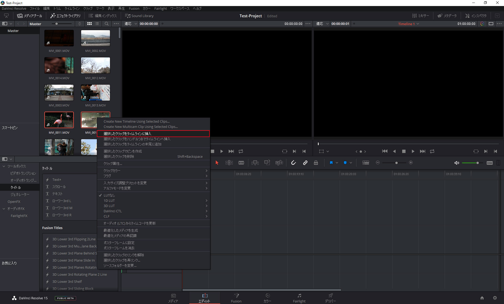Collapse the Toolbox tree item

pos(4,166)
